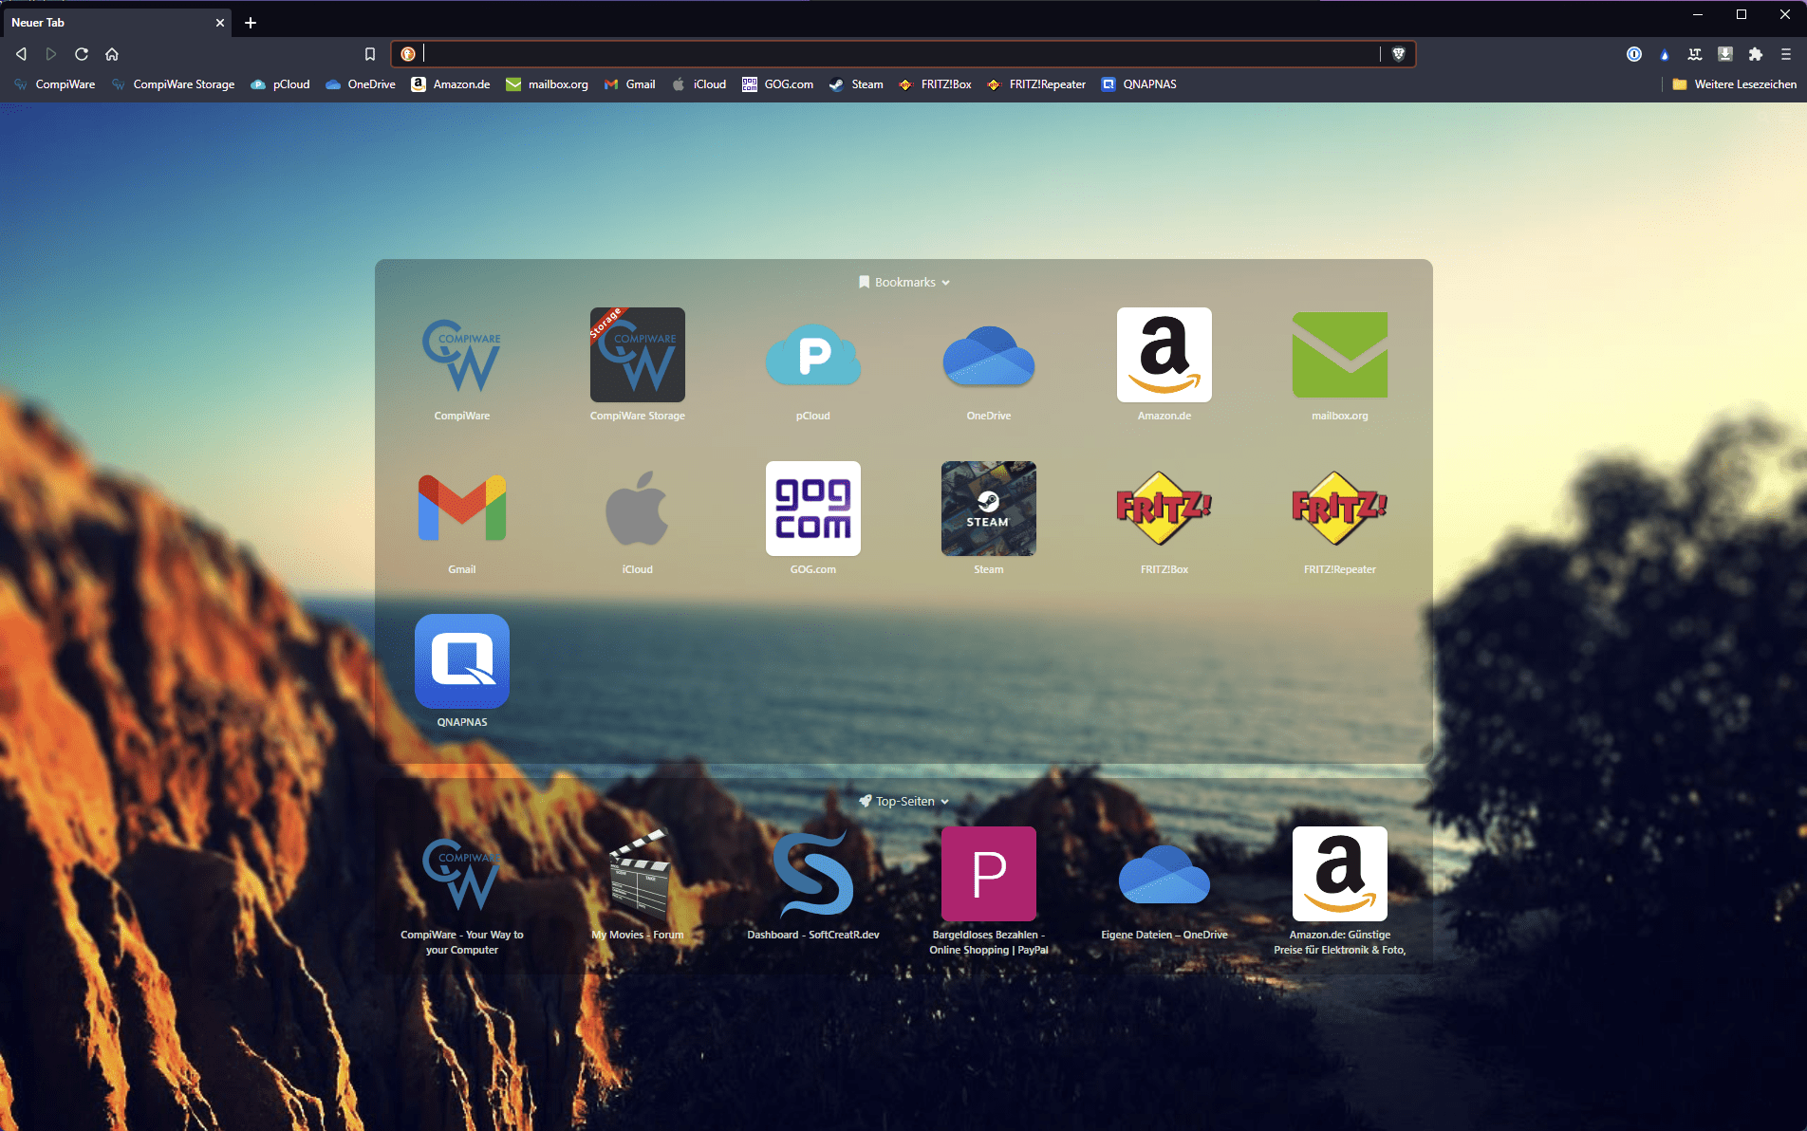Open the 1Password extension icon
Viewport: 1807px width, 1131px height.
1634,54
